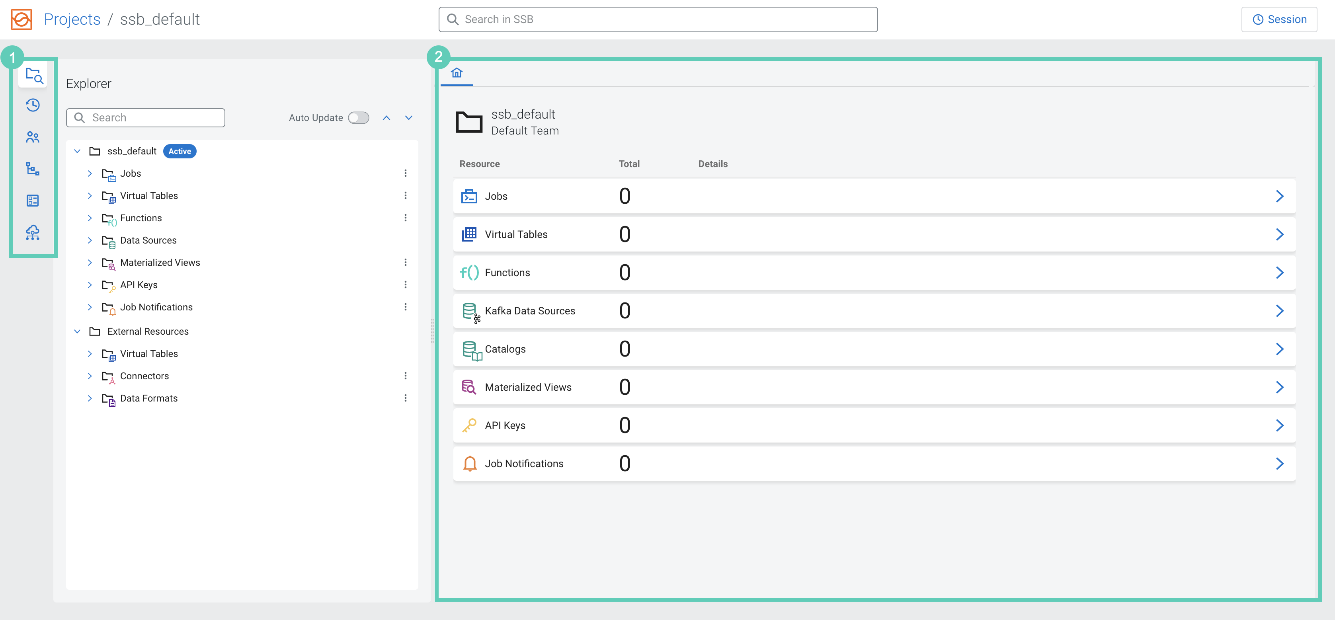The width and height of the screenshot is (1335, 620).
Task: Open Kafka Data Sources details arrow
Action: (x=1279, y=311)
